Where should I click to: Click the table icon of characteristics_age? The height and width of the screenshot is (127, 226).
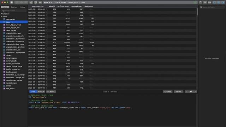[x=4, y=33]
